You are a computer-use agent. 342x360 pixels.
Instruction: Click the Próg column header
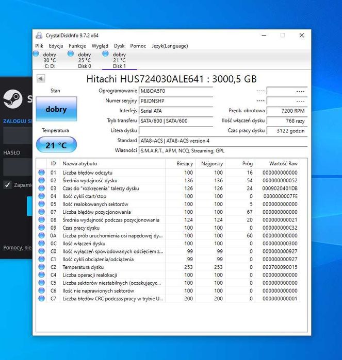pyautogui.click(x=240, y=163)
